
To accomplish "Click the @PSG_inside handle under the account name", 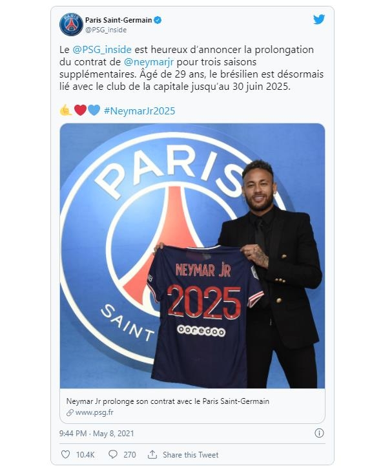I will [106, 30].
